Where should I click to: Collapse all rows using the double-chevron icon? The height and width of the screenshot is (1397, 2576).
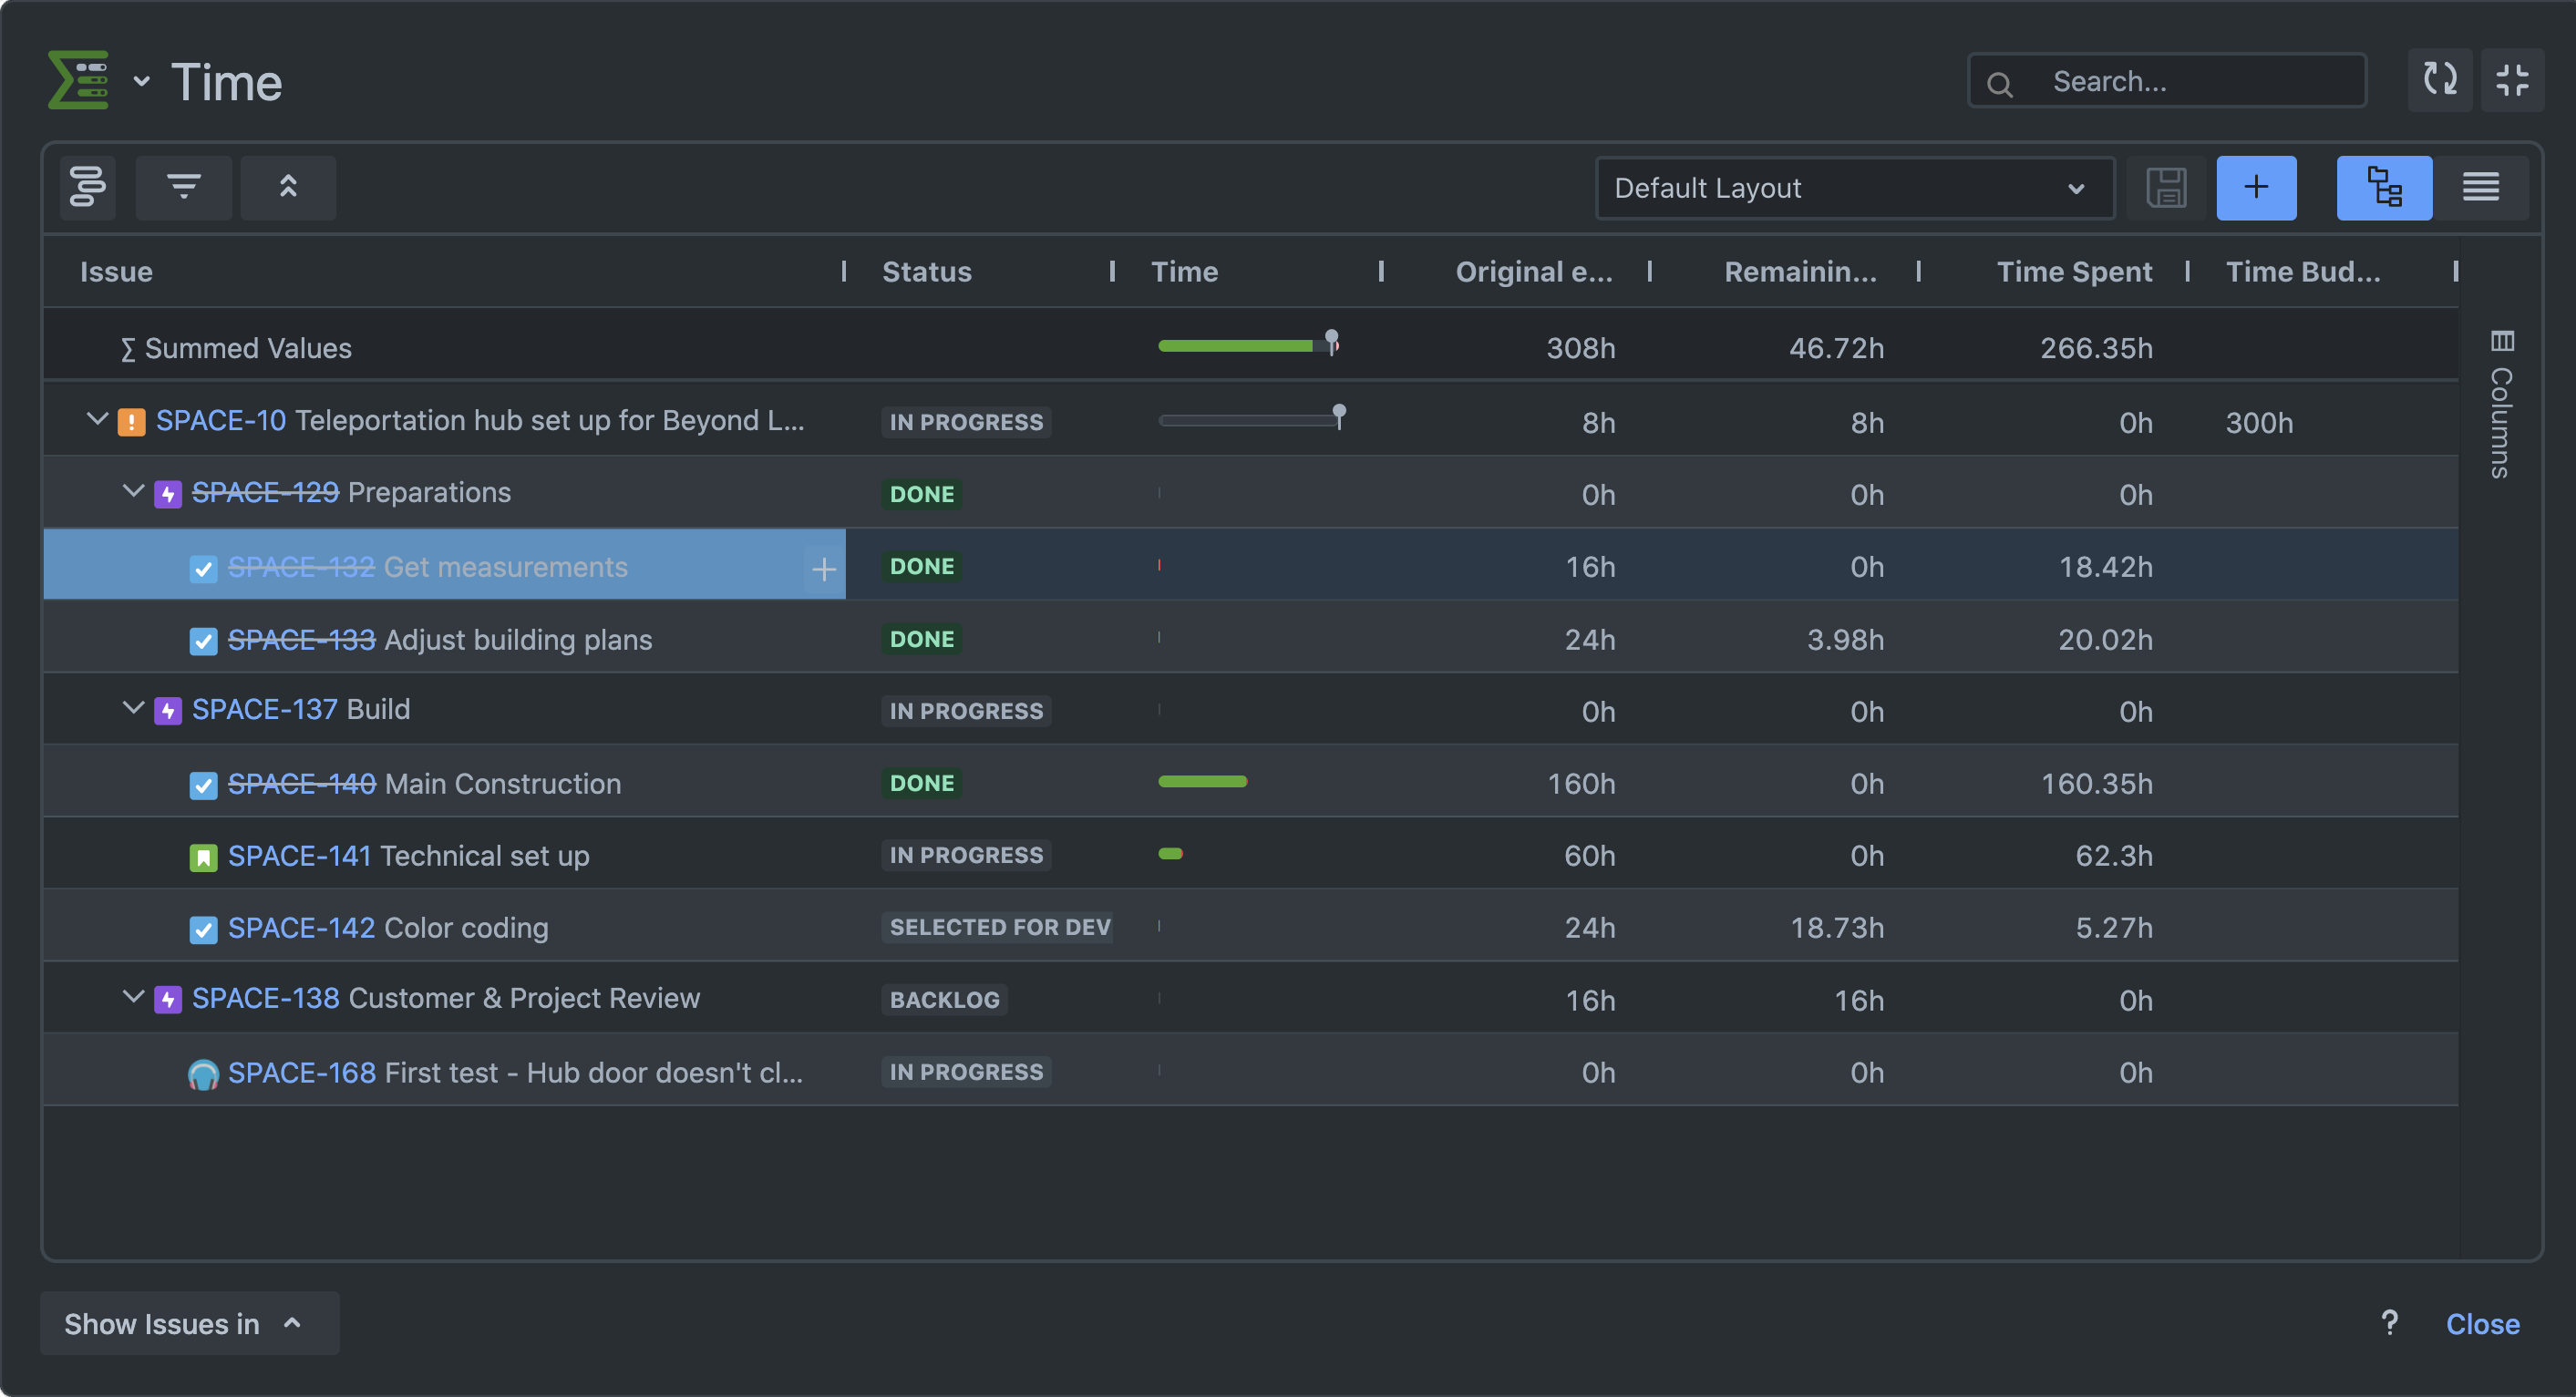[x=288, y=187]
